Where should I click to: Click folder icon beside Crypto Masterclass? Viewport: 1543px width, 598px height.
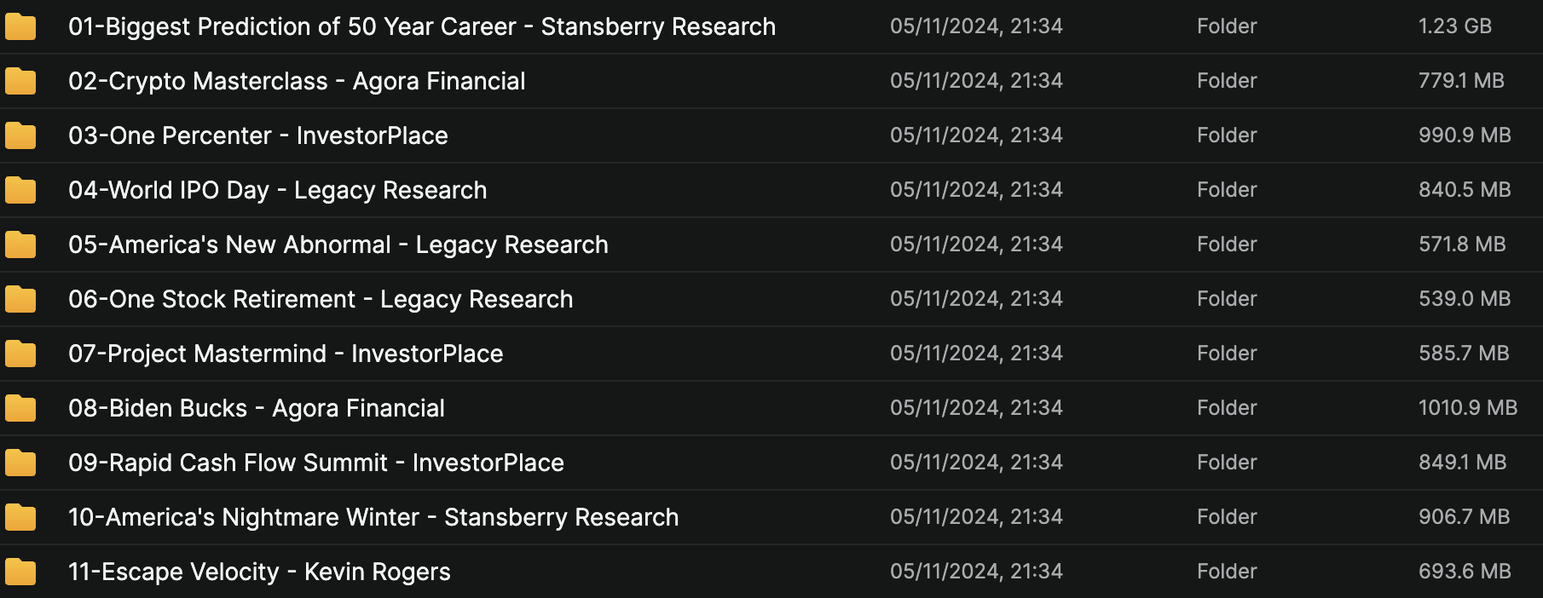point(20,82)
